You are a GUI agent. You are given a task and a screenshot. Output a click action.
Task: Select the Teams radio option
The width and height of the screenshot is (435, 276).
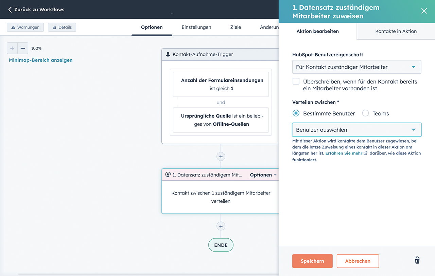tap(365, 113)
